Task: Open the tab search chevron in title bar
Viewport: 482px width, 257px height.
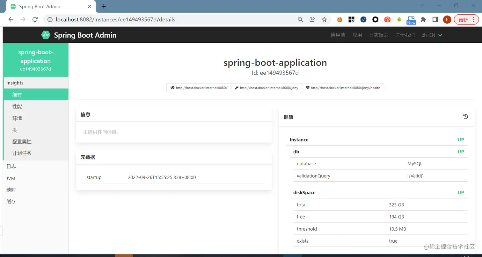Action: pos(422,5)
